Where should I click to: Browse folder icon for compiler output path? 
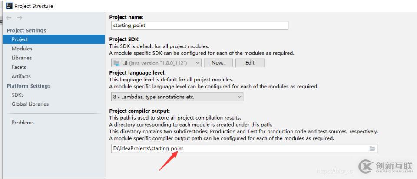[372, 149]
